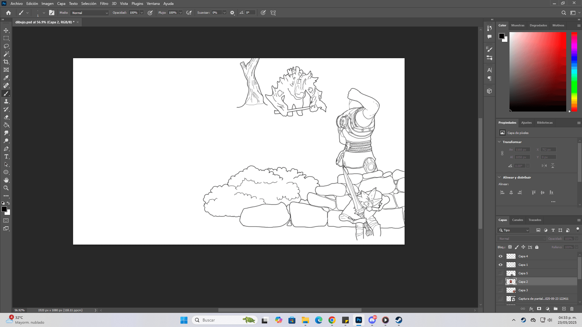This screenshot has width=582, height=327.
Task: Open the Flujo dropdown arrow
Action: click(180, 13)
